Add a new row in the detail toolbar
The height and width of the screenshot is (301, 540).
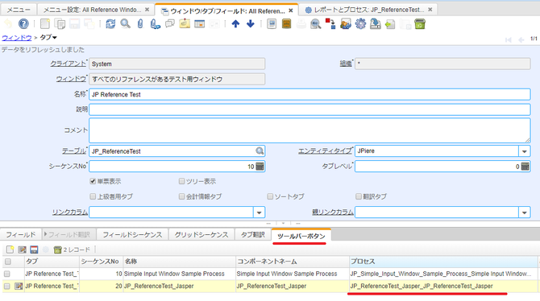click(x=10, y=249)
